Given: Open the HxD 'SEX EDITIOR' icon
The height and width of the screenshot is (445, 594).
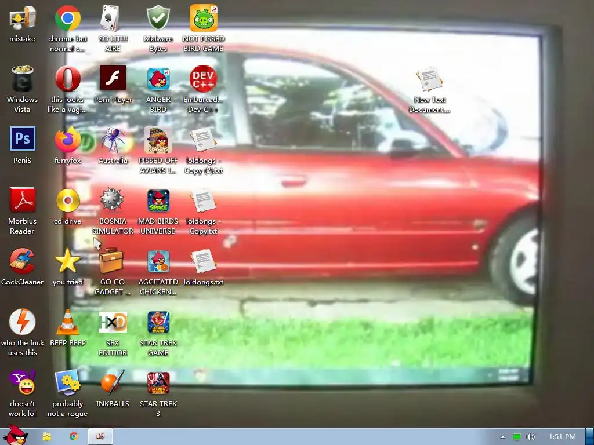Looking at the screenshot, I should (x=113, y=322).
